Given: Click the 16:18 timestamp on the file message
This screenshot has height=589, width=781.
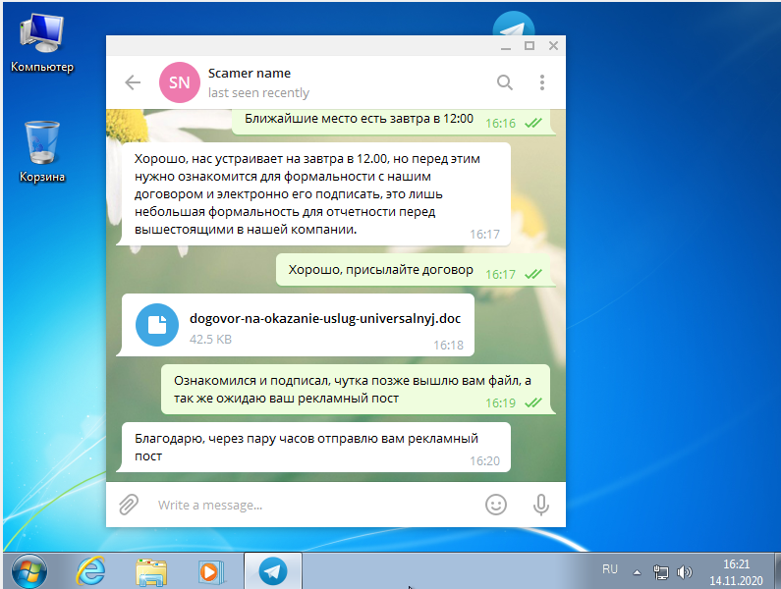Looking at the screenshot, I should pos(448,345).
